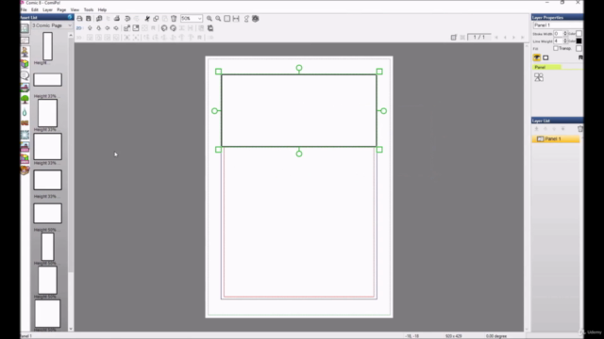Open the zoom 50% dropdown
Image resolution: width=604 pixels, height=339 pixels.
[199, 19]
